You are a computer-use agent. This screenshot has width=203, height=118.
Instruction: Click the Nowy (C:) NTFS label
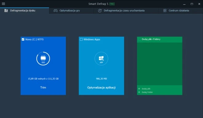click(34, 39)
